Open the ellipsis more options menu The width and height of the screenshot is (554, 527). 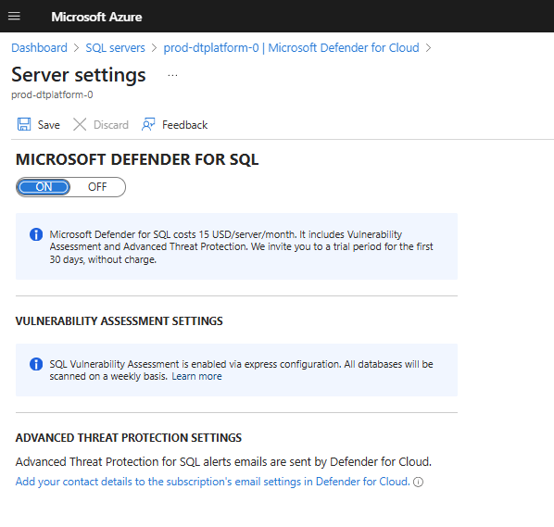click(x=172, y=75)
